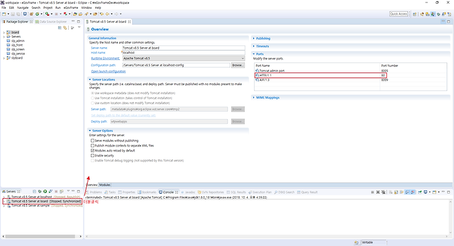The height and width of the screenshot is (246, 454).
Task: Click the HTTP/1.1 port row icon
Action: (x=257, y=75)
